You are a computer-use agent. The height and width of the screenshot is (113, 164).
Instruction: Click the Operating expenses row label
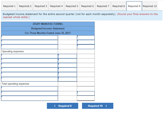(x=13, y=51)
